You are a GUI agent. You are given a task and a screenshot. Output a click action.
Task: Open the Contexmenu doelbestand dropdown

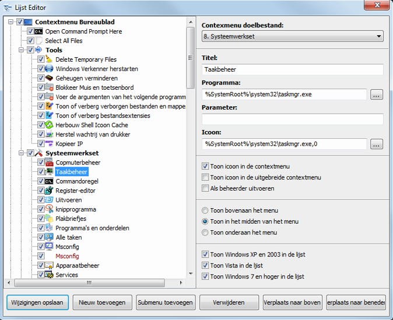(293, 36)
